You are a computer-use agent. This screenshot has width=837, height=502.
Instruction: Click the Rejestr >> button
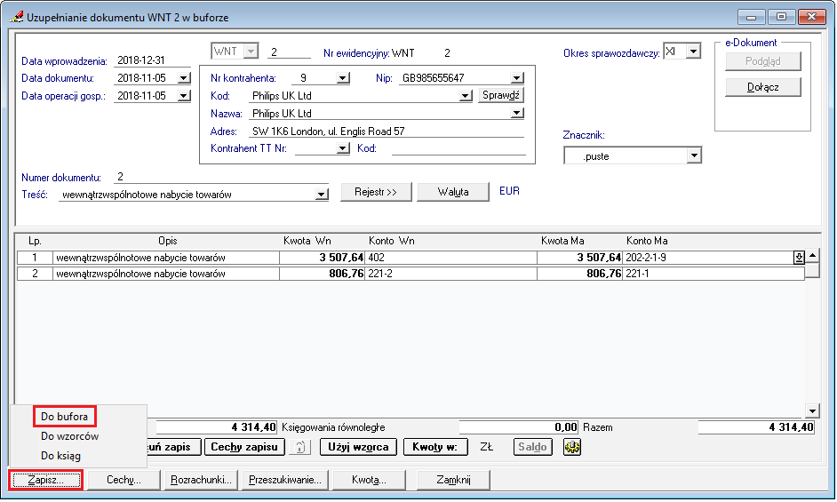(x=376, y=192)
